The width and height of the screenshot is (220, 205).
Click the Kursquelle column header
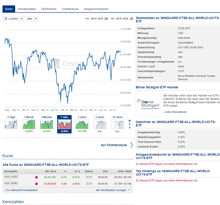tap(11, 171)
